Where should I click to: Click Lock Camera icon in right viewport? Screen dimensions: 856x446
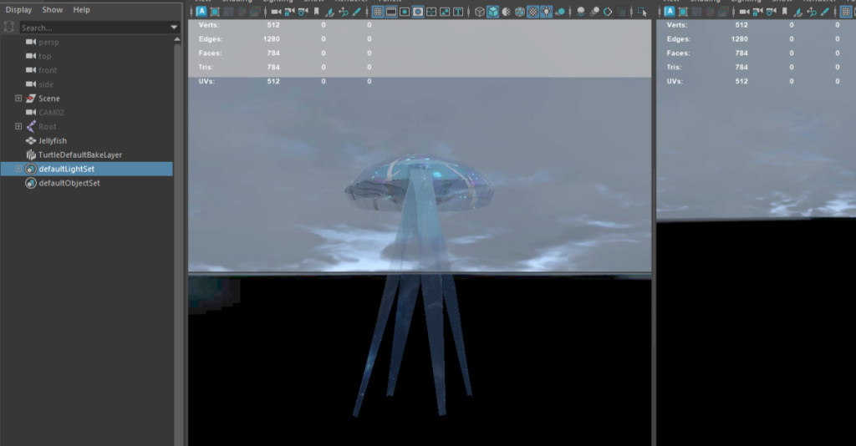757,12
